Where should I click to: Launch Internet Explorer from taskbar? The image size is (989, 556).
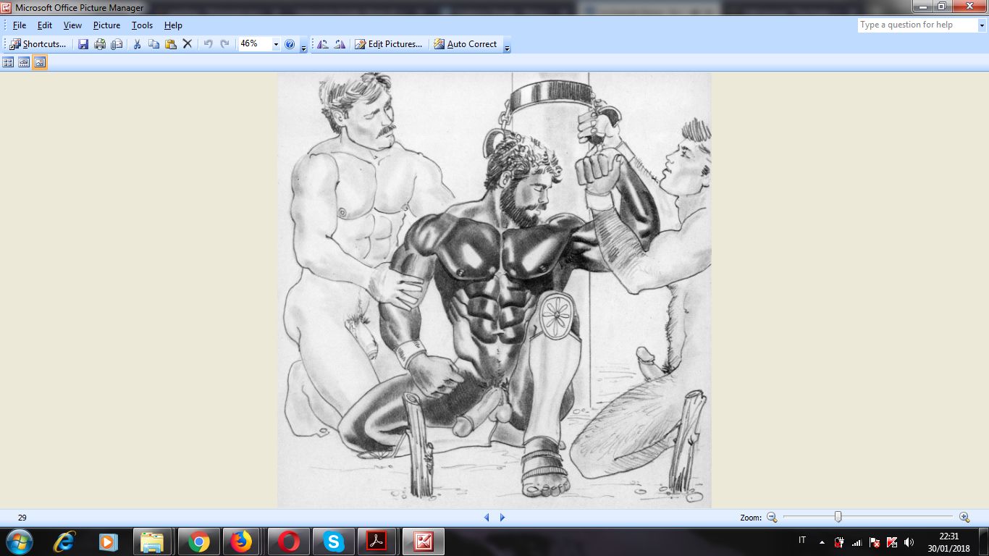click(65, 542)
